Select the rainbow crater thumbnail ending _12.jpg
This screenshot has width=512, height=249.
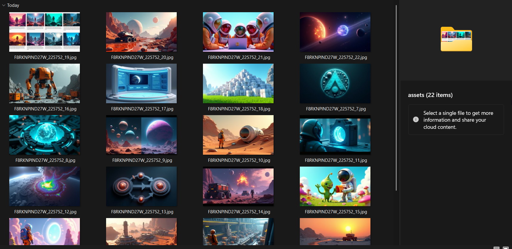point(44,186)
